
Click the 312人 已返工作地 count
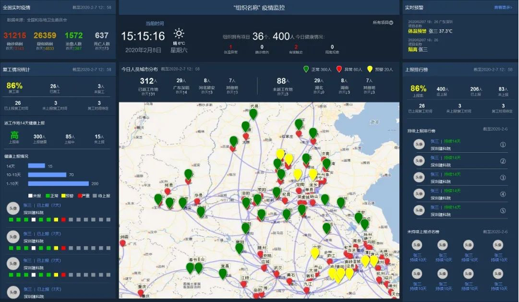point(148,81)
